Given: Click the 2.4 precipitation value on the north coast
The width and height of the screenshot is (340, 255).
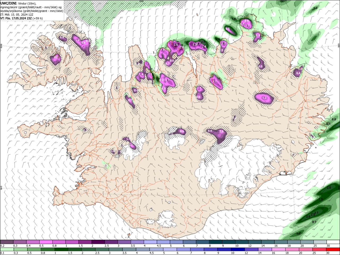Looking at the screenshot, I should 204,46.
